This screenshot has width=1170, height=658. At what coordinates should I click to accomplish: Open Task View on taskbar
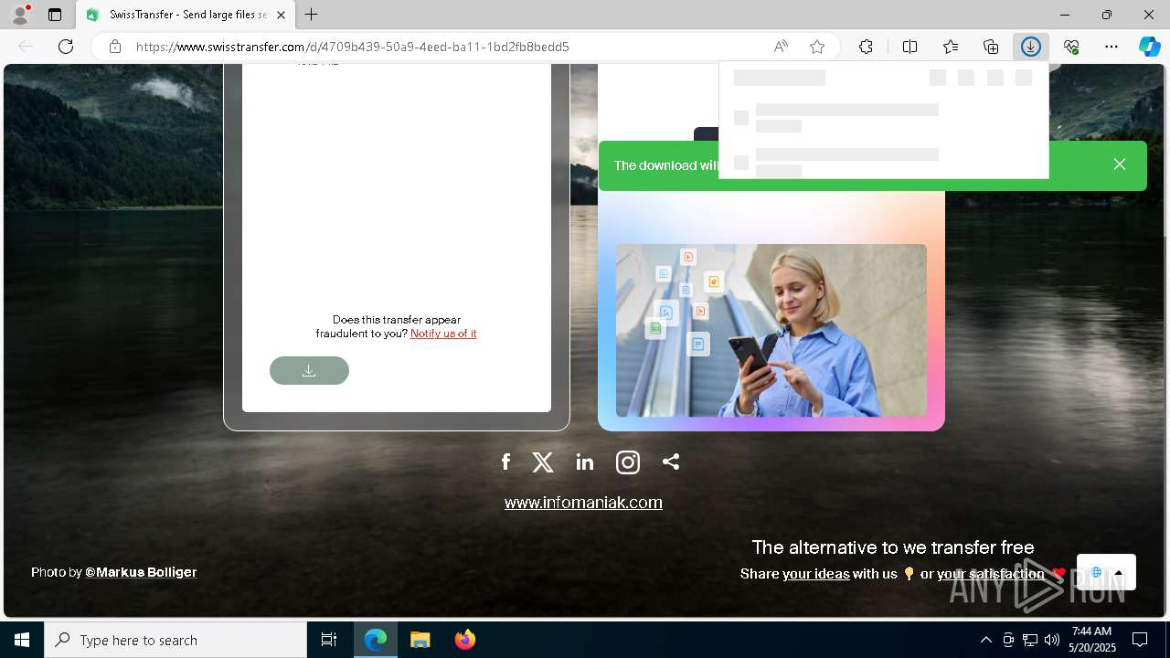coord(329,640)
